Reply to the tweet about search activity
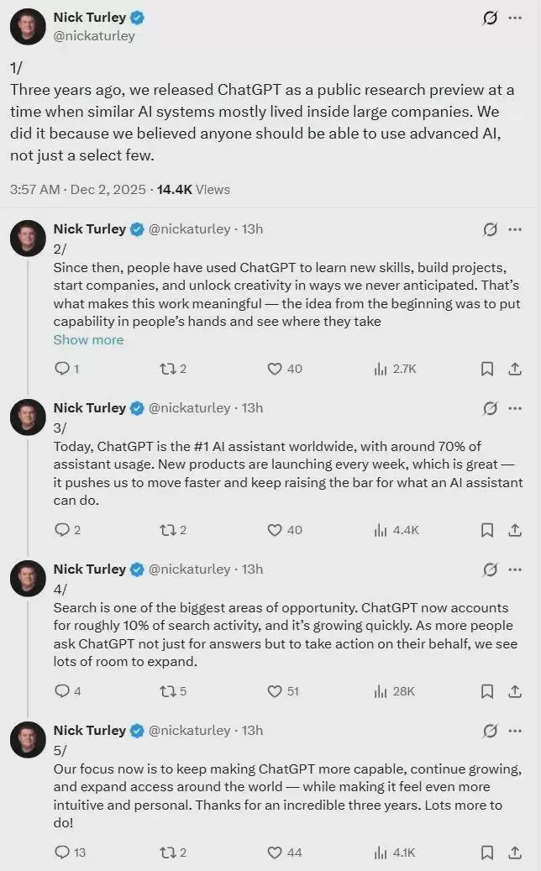Screen dimensions: 541x871 click(61, 691)
